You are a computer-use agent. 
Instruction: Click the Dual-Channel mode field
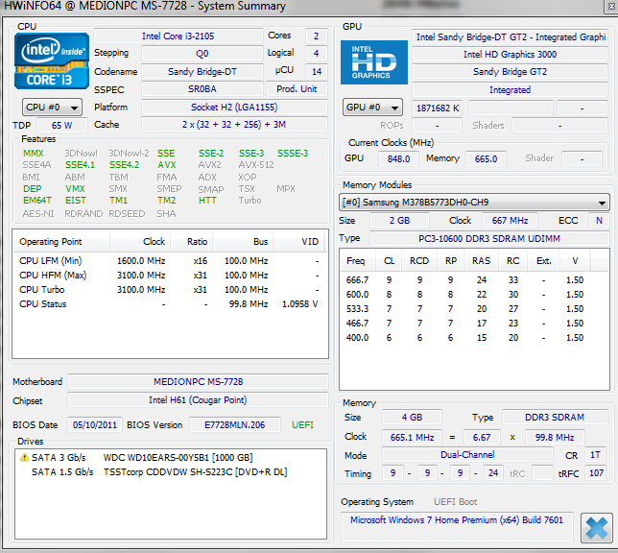[x=467, y=455]
